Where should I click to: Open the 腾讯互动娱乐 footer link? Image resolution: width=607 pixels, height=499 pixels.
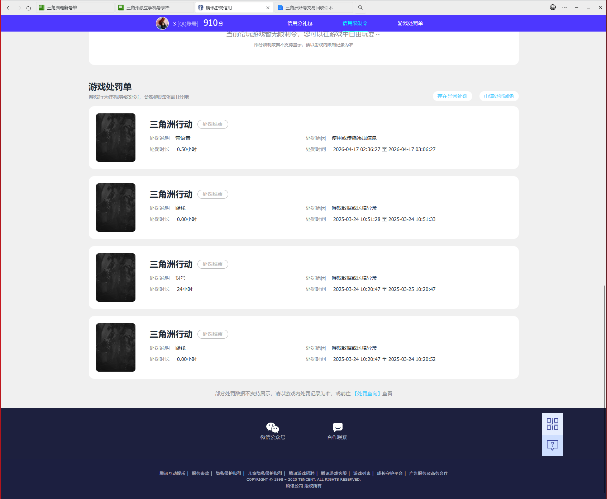click(172, 474)
